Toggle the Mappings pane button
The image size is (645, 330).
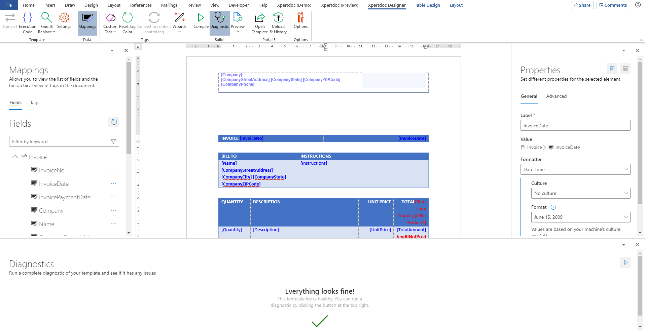(87, 23)
